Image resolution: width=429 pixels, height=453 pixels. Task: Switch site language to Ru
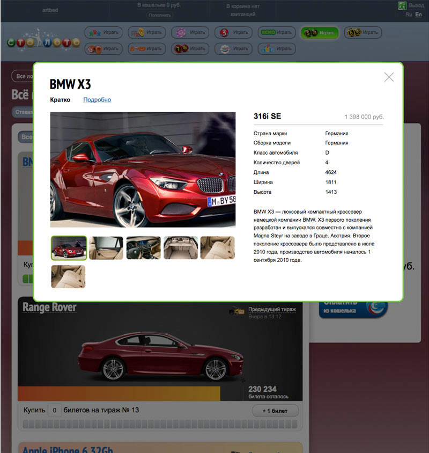409,14
